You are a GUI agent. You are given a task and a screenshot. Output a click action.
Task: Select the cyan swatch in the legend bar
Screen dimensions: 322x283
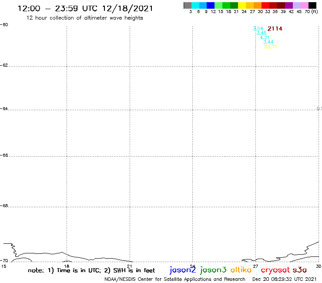click(x=195, y=5)
